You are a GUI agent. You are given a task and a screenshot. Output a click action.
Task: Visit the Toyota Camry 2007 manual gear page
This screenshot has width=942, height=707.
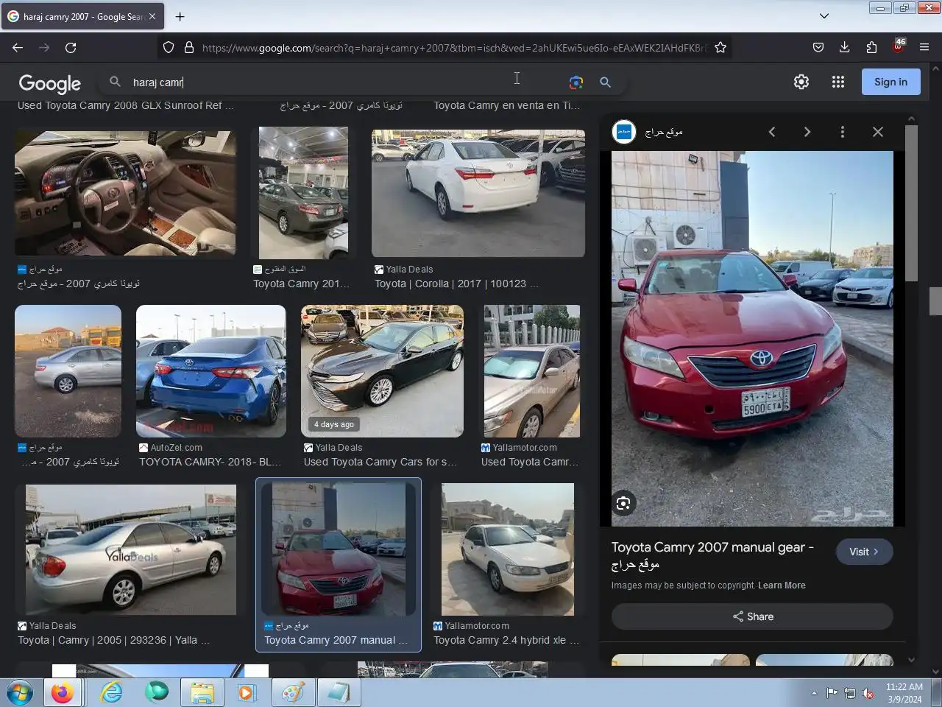[865, 552]
